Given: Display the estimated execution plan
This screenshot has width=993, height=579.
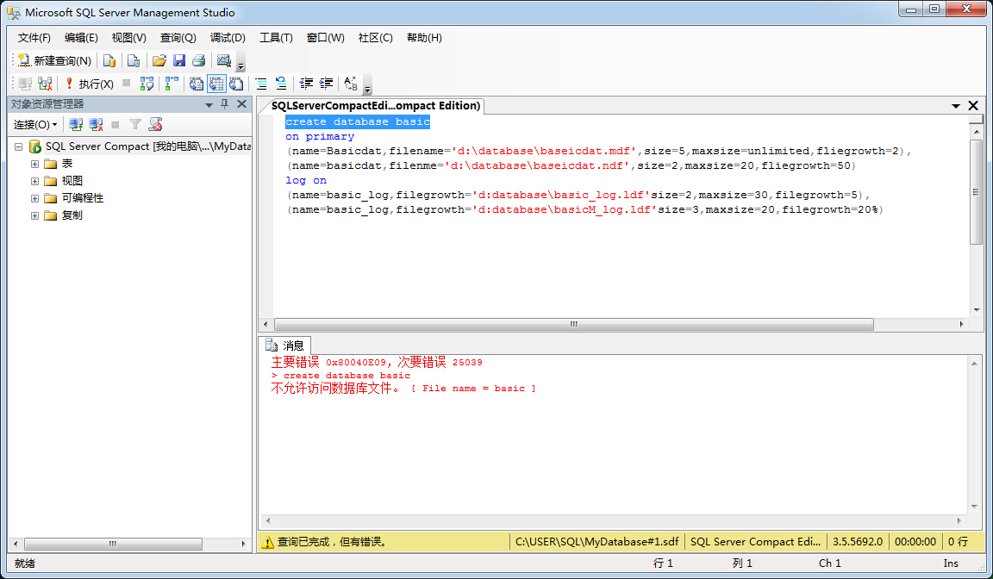Looking at the screenshot, I should point(147,84).
